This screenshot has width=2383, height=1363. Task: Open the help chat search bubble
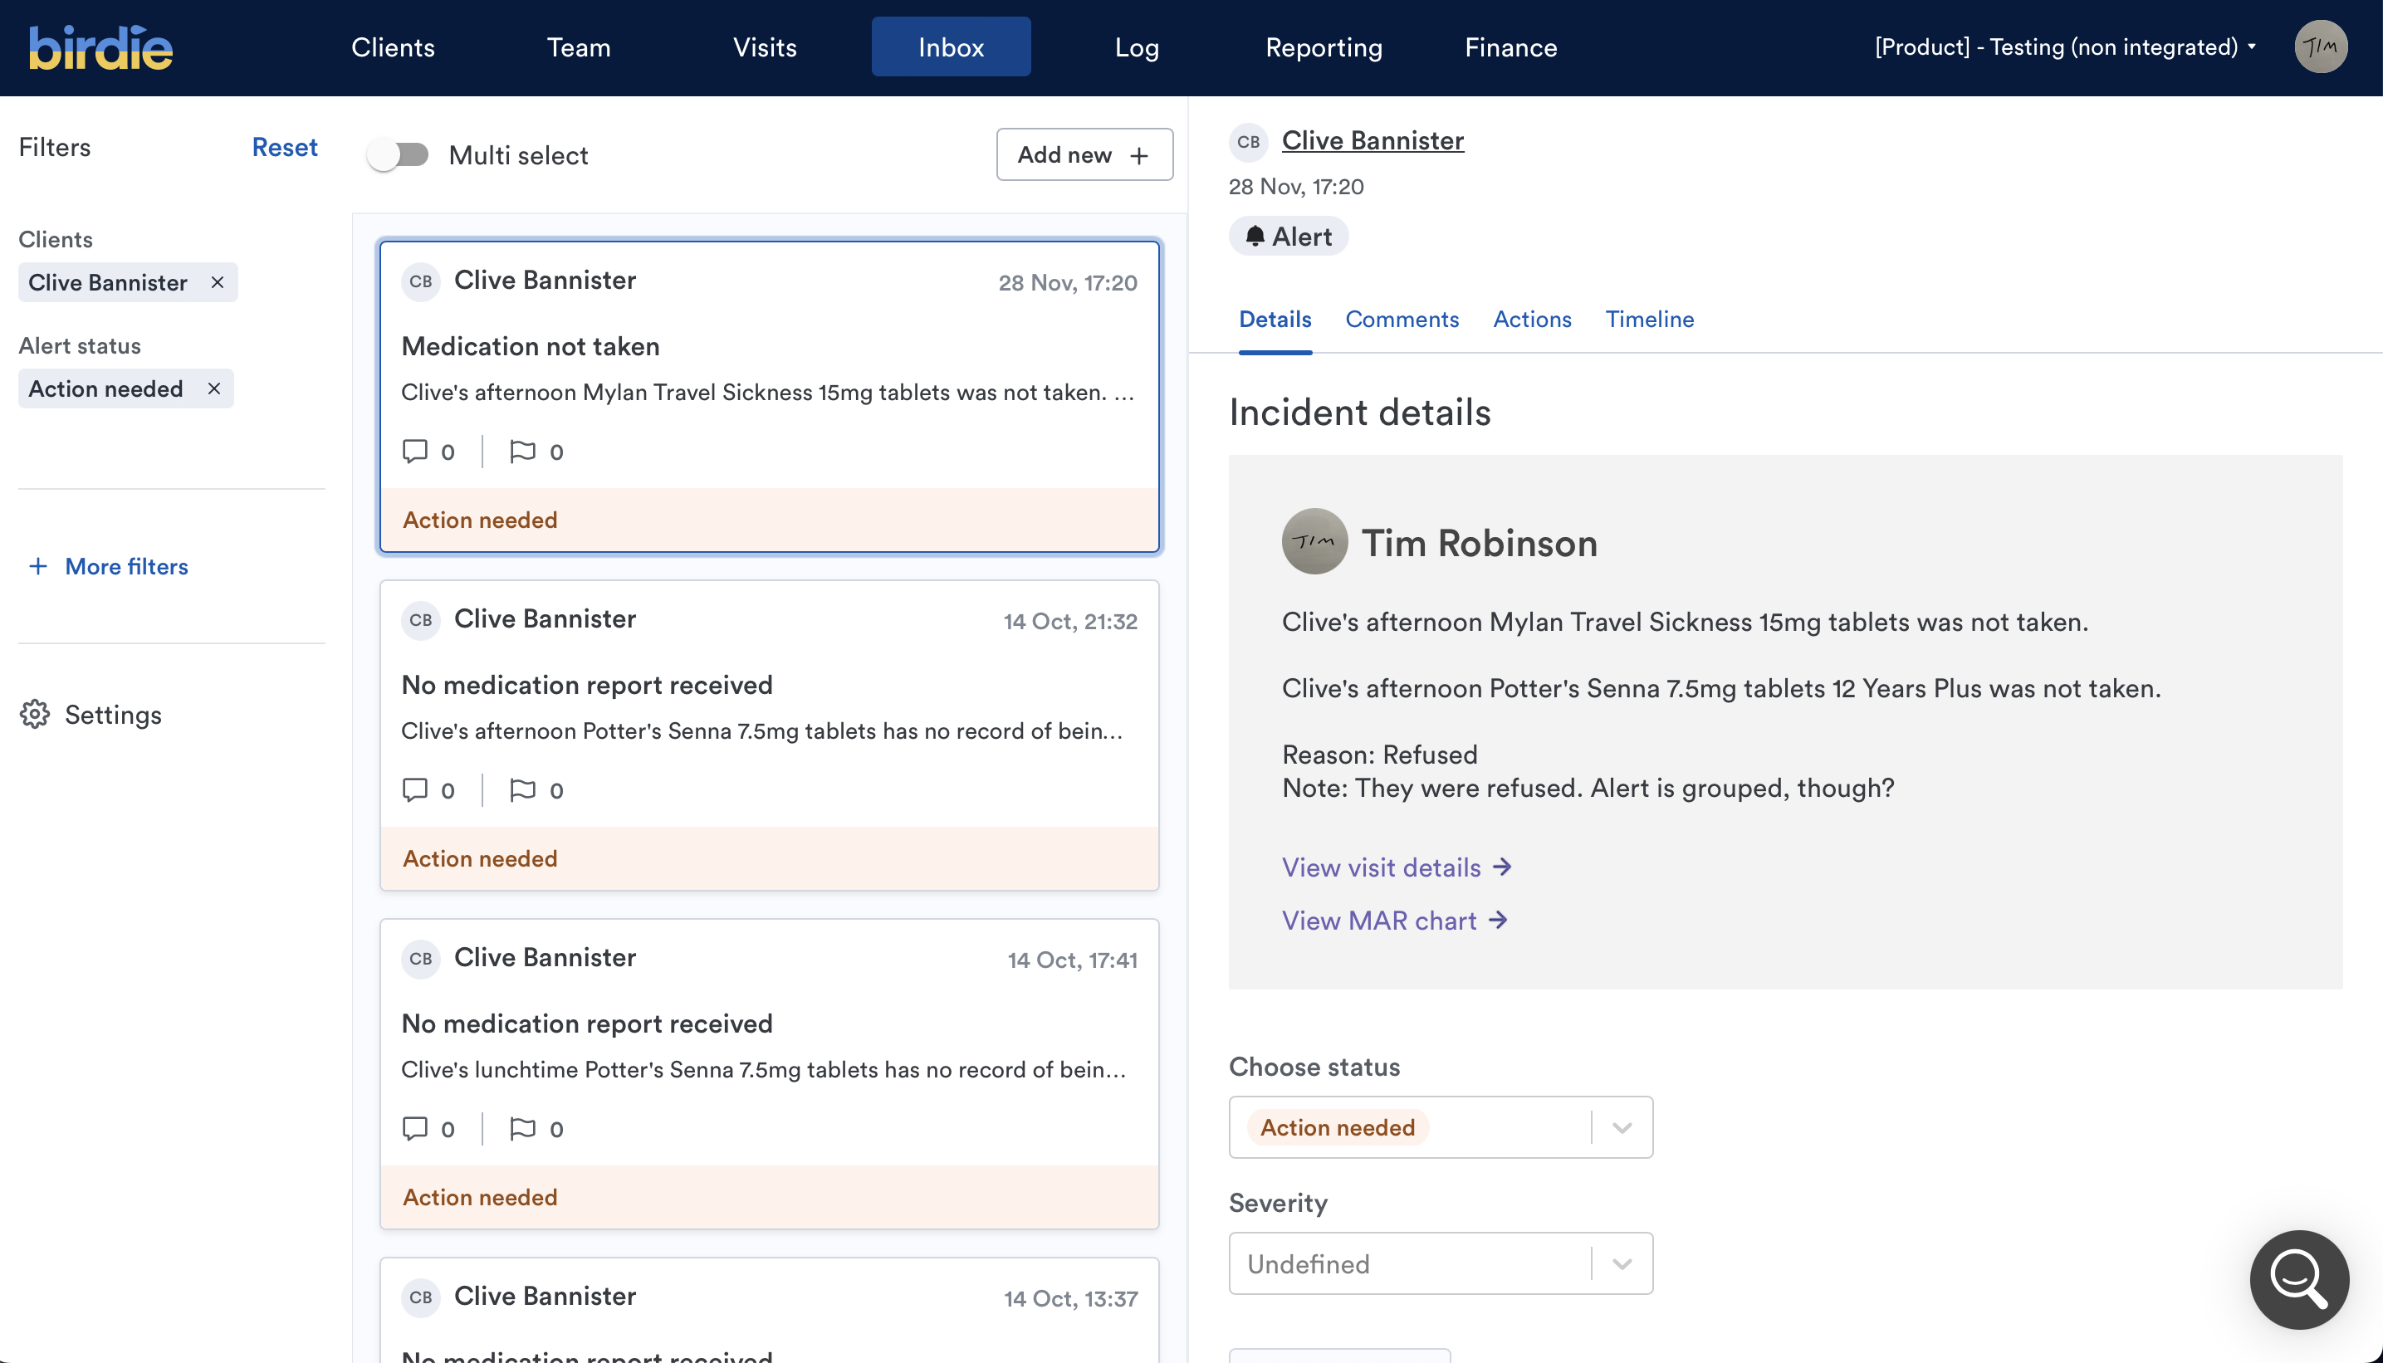2299,1280
